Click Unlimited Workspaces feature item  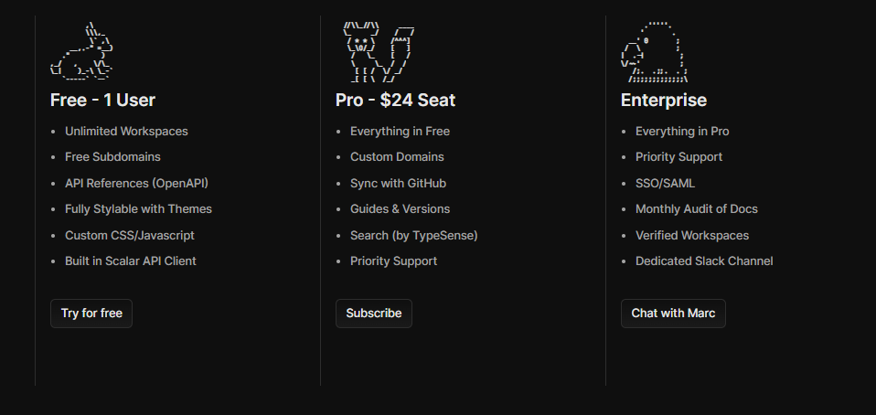pyautogui.click(x=126, y=132)
